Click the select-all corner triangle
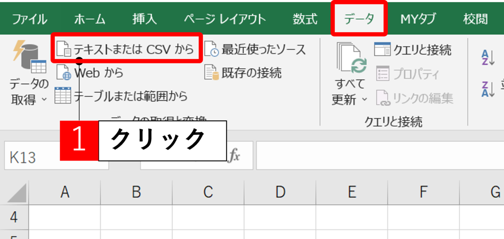Image resolution: width=504 pixels, height=239 pixels. pyautogui.click(x=17, y=193)
